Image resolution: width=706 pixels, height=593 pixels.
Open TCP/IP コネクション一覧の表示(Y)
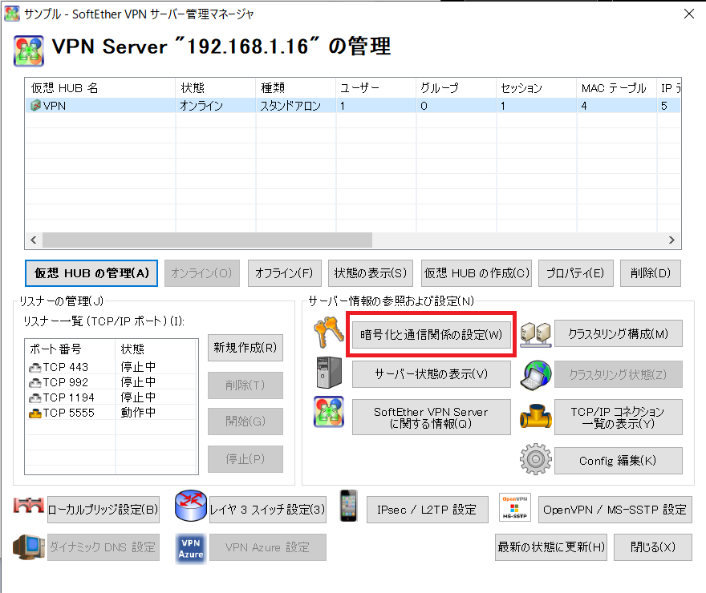click(x=619, y=418)
